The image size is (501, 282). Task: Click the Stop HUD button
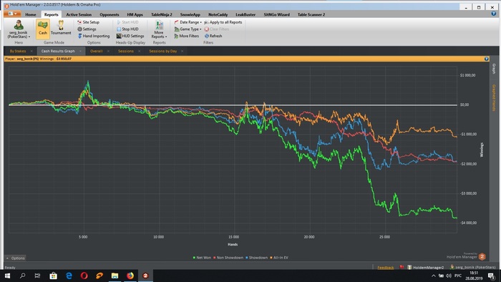(x=127, y=29)
